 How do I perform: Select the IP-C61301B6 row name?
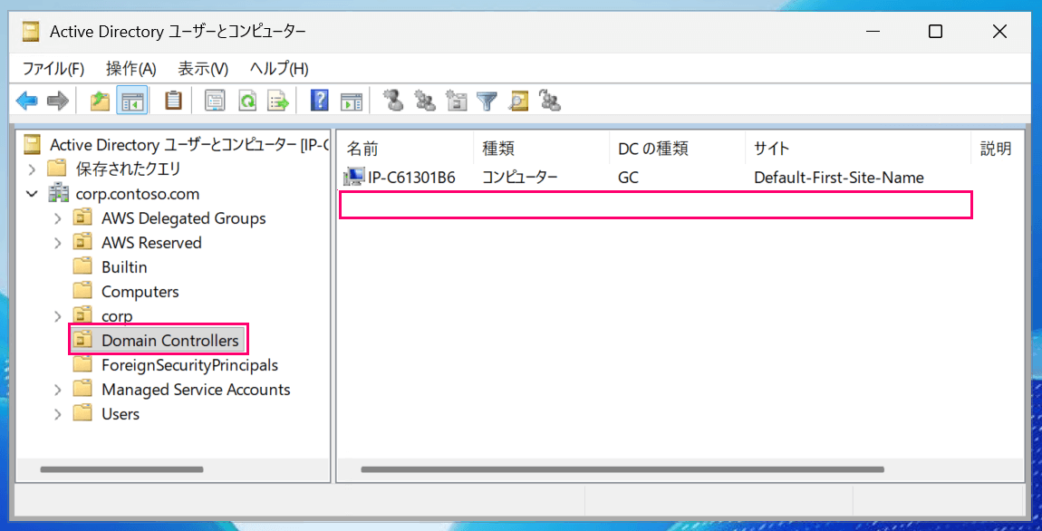(411, 178)
